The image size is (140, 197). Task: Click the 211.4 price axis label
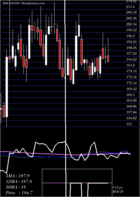click(130, 7)
